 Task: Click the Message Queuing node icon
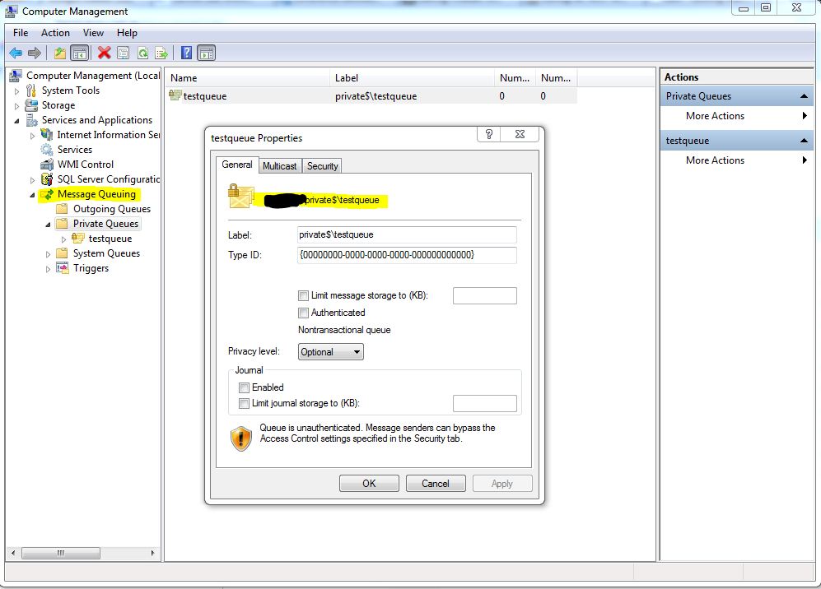pos(47,194)
